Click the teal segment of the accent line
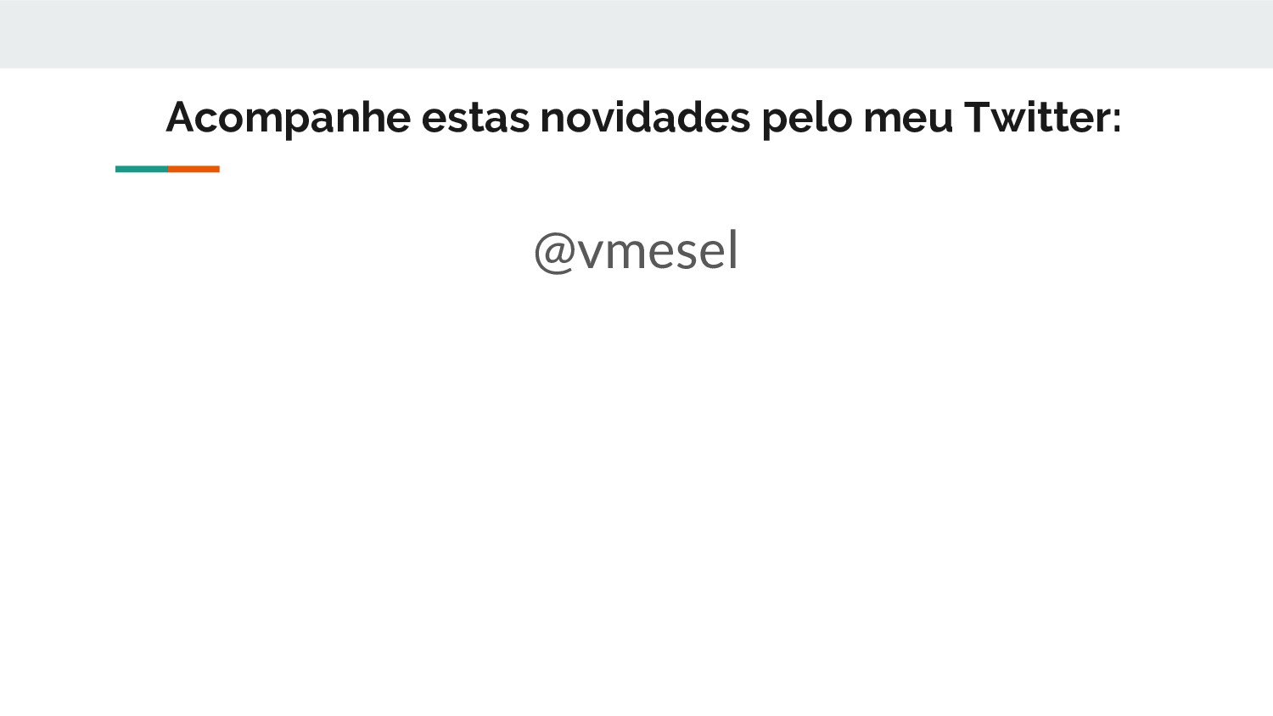Viewport: 1273px width, 716px height. 142,169
